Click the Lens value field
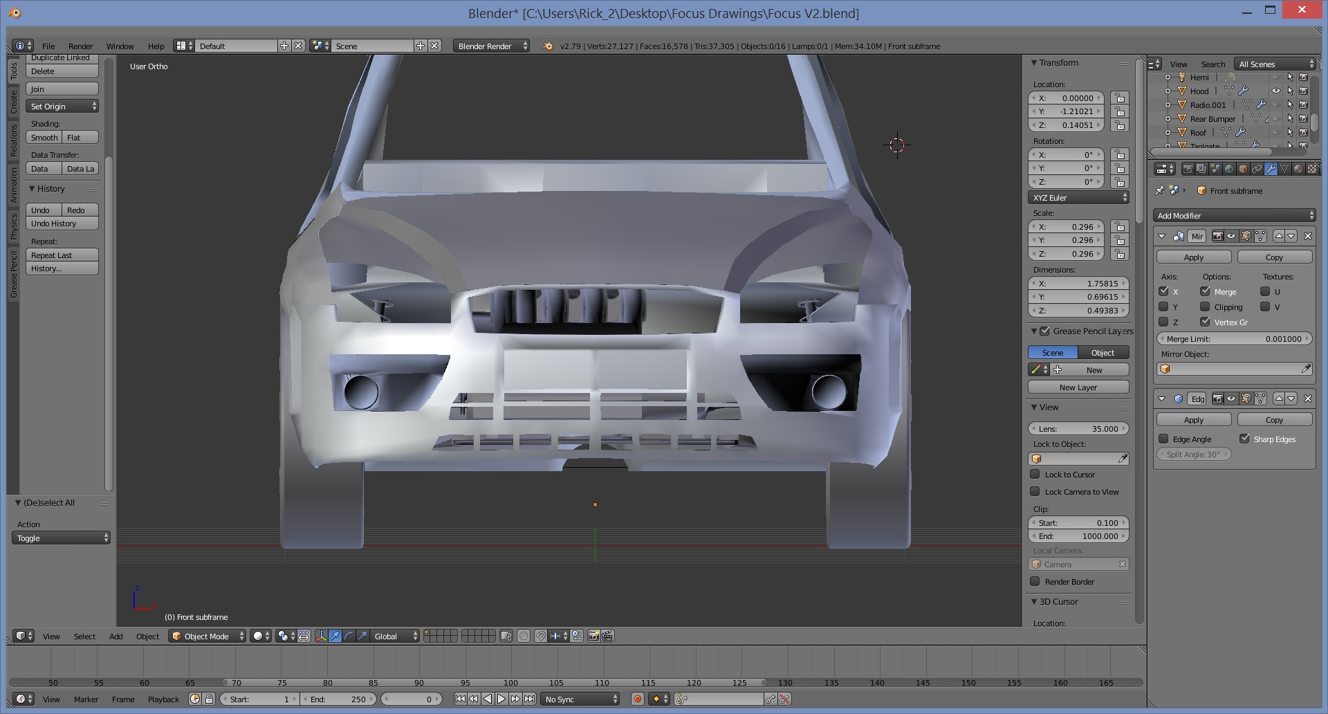1328x714 pixels. [x=1078, y=429]
